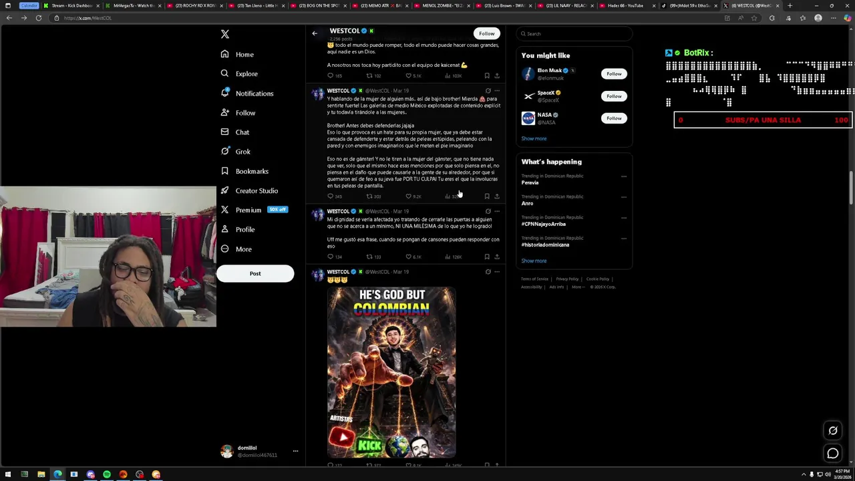Switch to Stream - Kick Dashboard tab

tap(70, 5)
